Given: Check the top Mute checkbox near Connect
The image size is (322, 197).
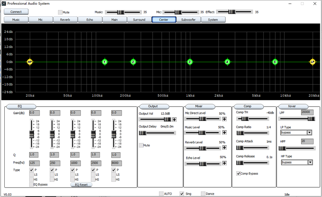Looking at the screenshot, I should (x=60, y=12).
